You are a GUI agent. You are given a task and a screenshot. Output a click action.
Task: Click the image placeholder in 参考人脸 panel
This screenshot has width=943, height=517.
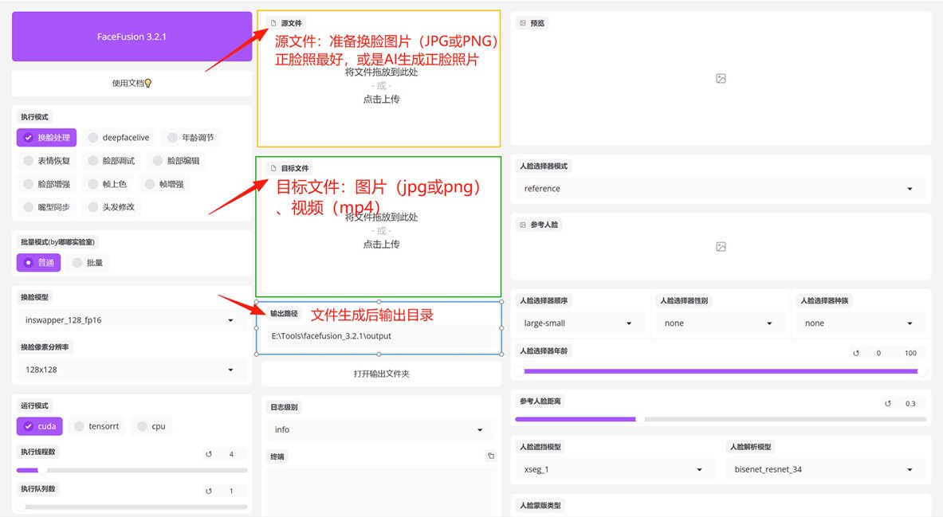(x=721, y=247)
